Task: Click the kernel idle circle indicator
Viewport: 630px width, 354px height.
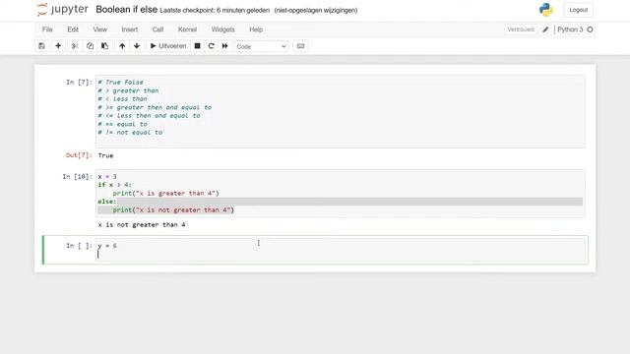Action: click(590, 29)
